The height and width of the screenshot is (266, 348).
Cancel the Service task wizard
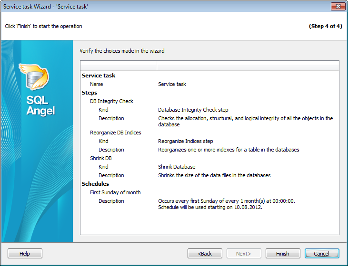tap(322, 253)
